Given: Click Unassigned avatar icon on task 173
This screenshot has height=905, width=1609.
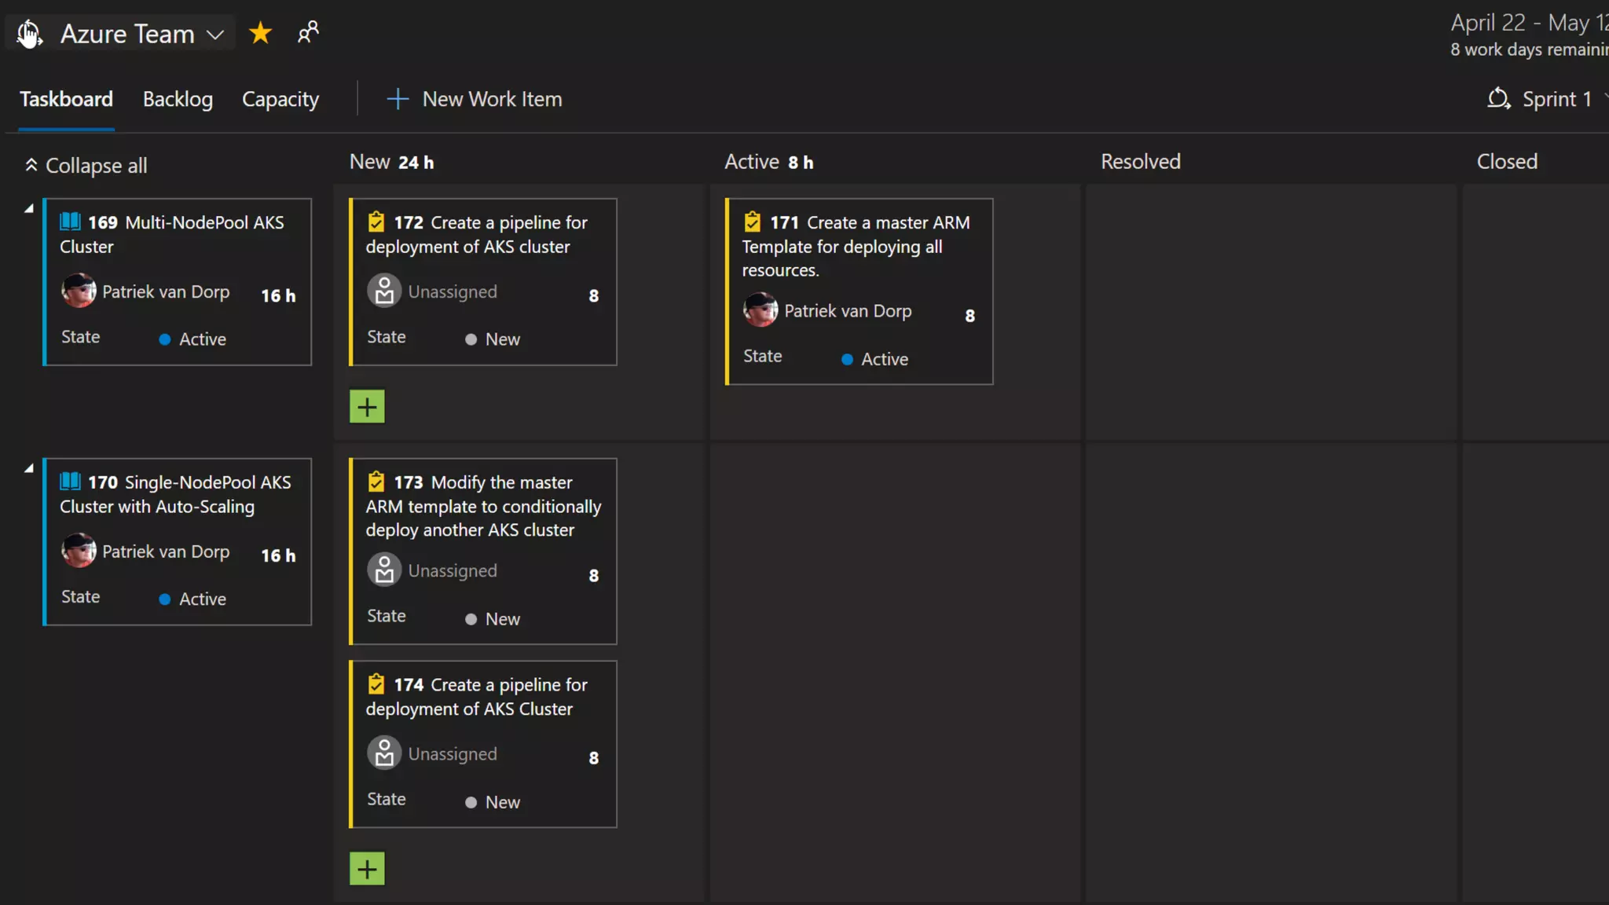Looking at the screenshot, I should (x=384, y=570).
